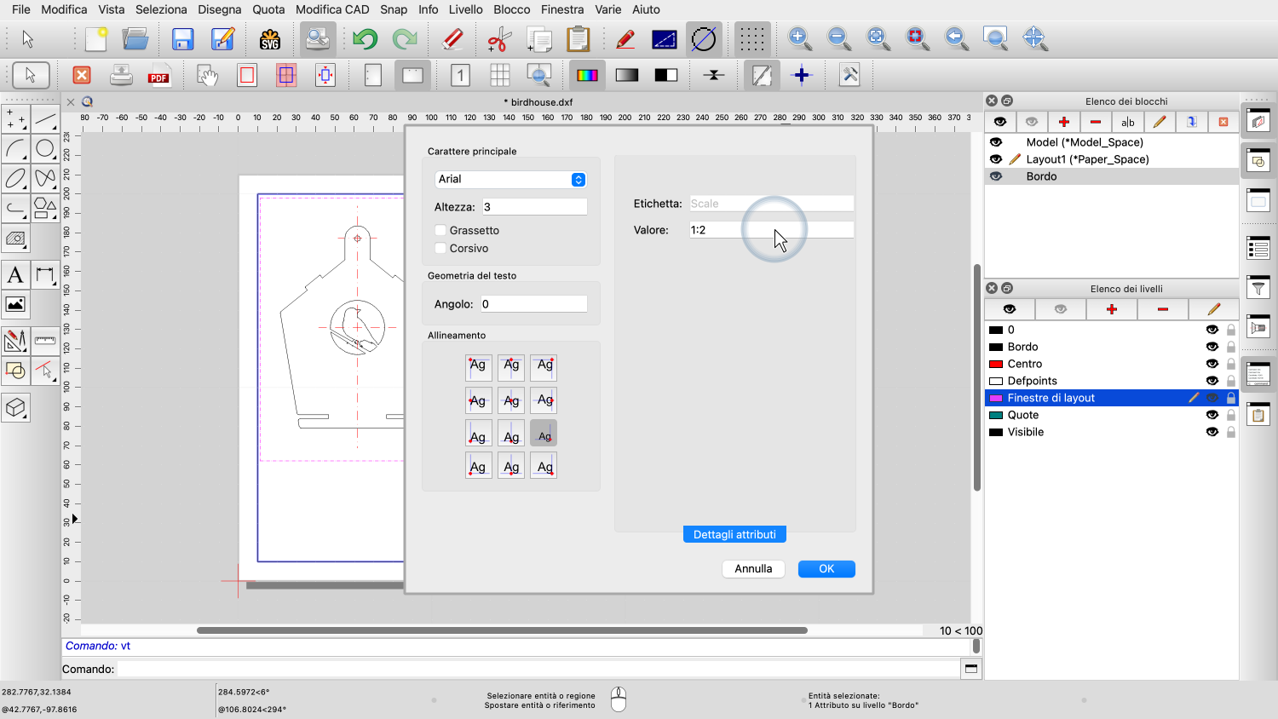Click the Save floppy disk icon
Viewport: 1278px width, 719px height.
click(x=182, y=39)
